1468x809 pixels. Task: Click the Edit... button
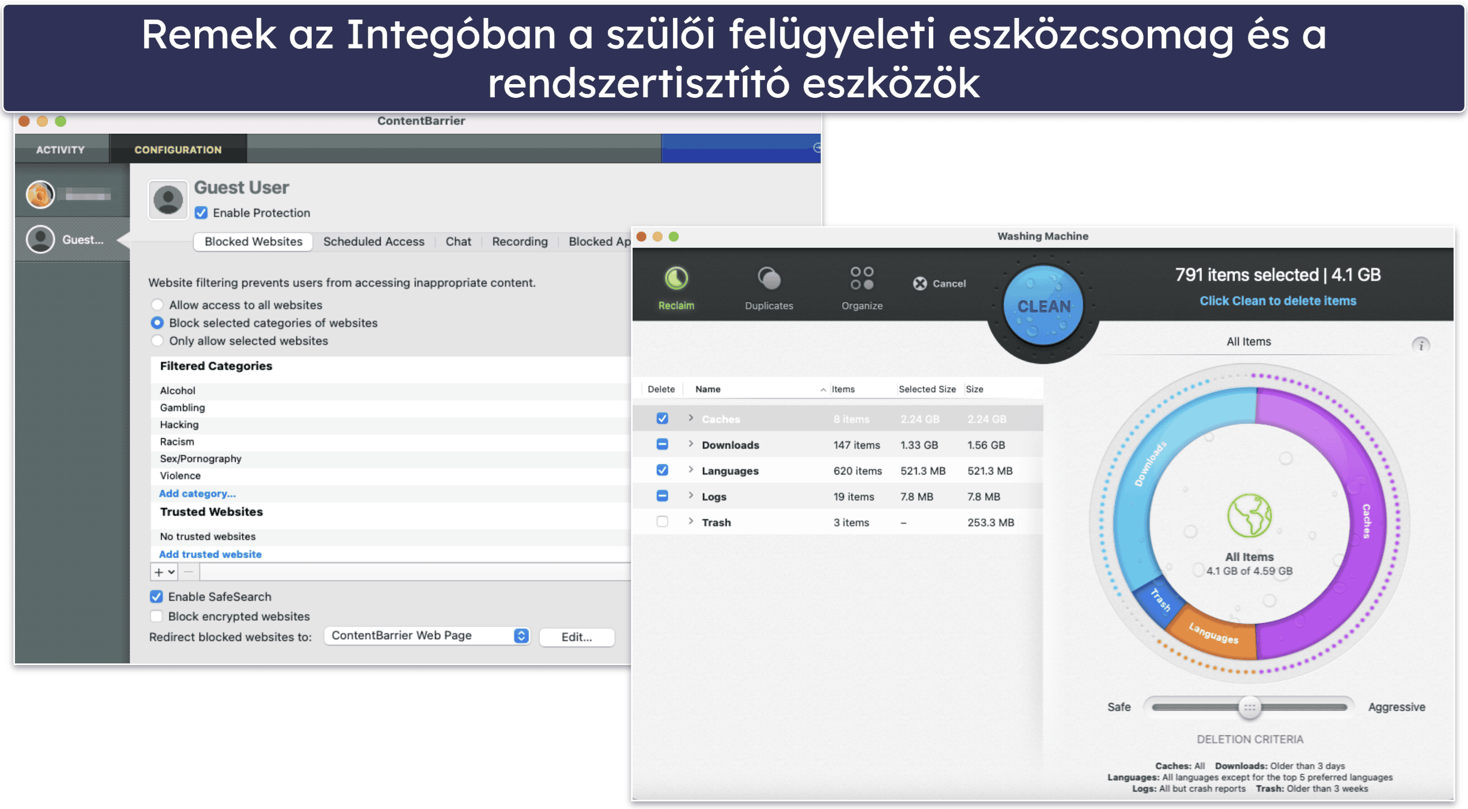[x=576, y=637]
